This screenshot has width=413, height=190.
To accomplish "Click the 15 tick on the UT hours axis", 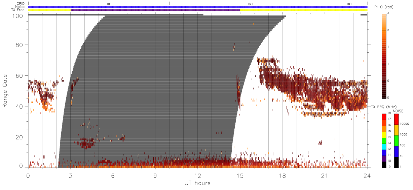I will click(240, 176).
